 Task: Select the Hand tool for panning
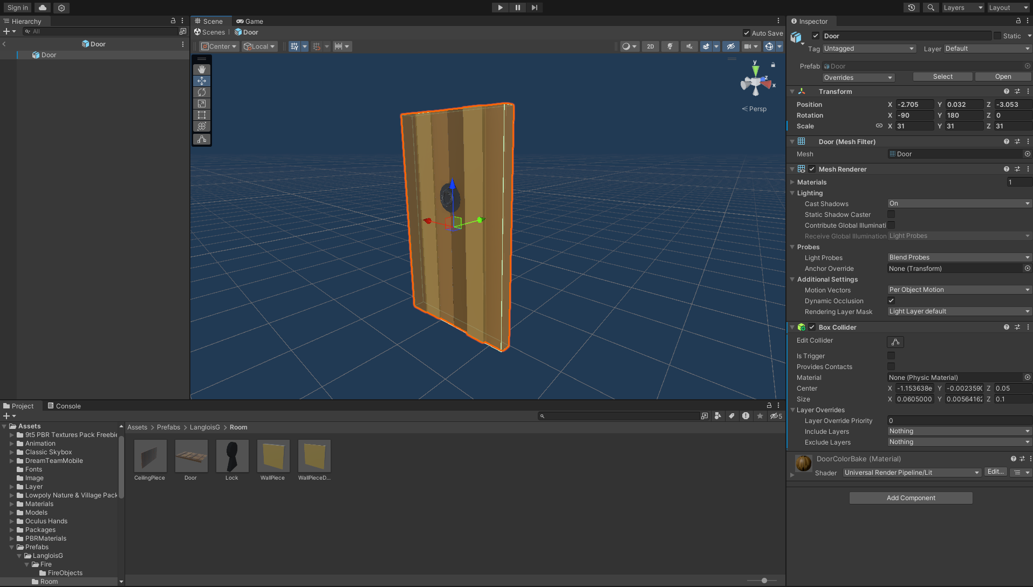[x=202, y=69]
